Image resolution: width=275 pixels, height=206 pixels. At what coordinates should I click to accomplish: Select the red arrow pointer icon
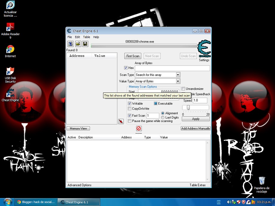(121, 121)
